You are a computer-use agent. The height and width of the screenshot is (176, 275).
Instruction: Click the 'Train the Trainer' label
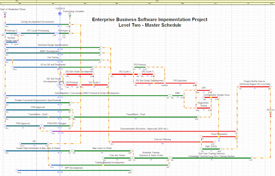click(117, 155)
